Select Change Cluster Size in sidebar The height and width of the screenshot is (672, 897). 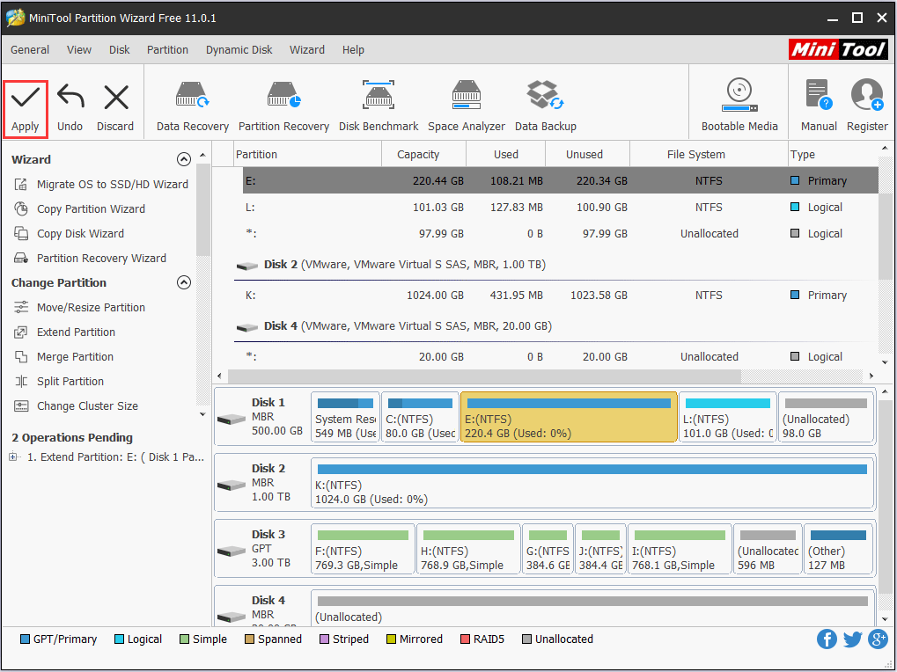[76, 405]
